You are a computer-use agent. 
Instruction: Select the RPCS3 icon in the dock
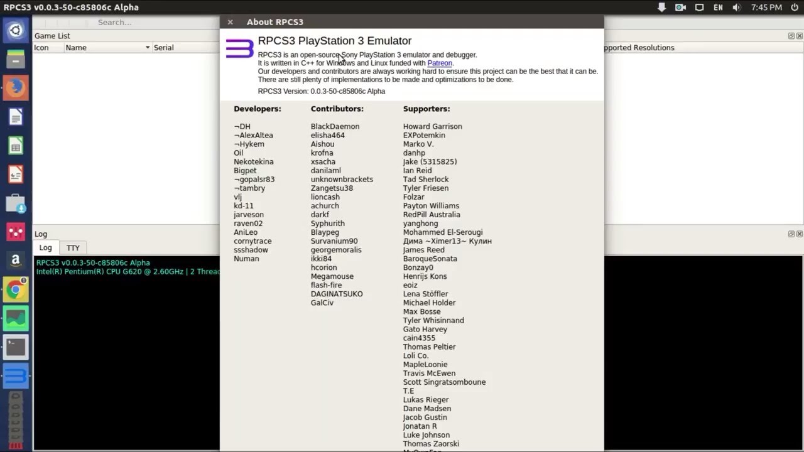point(16,376)
